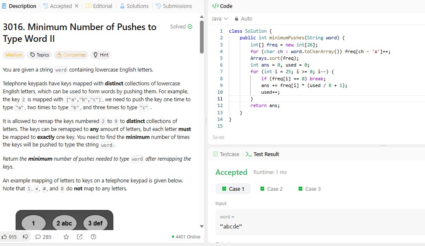Select the Test Result tab
Screen dimensions: 425x246
click(x=262, y=154)
